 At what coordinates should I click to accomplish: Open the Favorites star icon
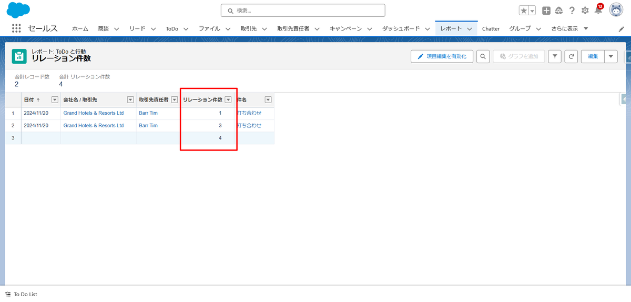tap(524, 11)
